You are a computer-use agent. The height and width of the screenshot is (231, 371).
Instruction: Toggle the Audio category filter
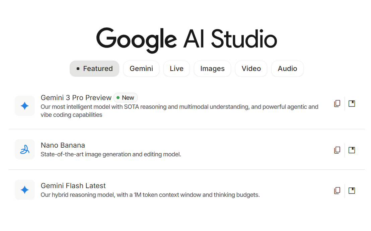pyautogui.click(x=287, y=69)
